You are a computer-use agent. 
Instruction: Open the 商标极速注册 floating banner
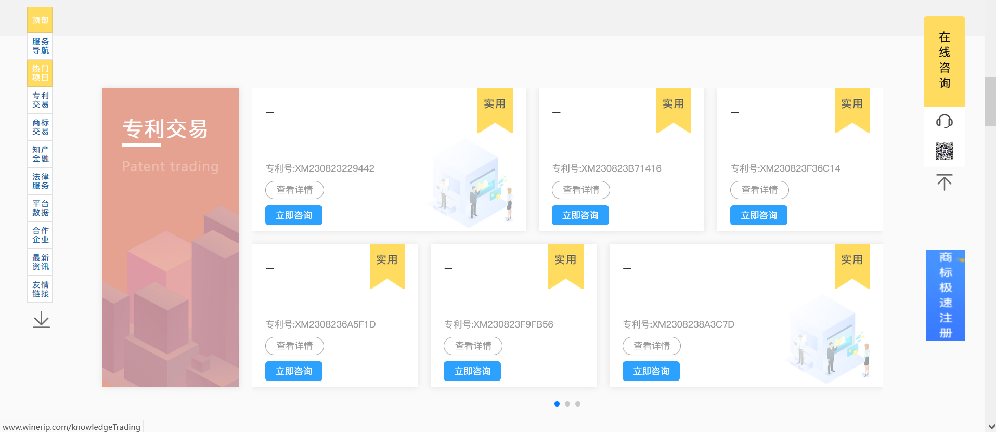945,295
